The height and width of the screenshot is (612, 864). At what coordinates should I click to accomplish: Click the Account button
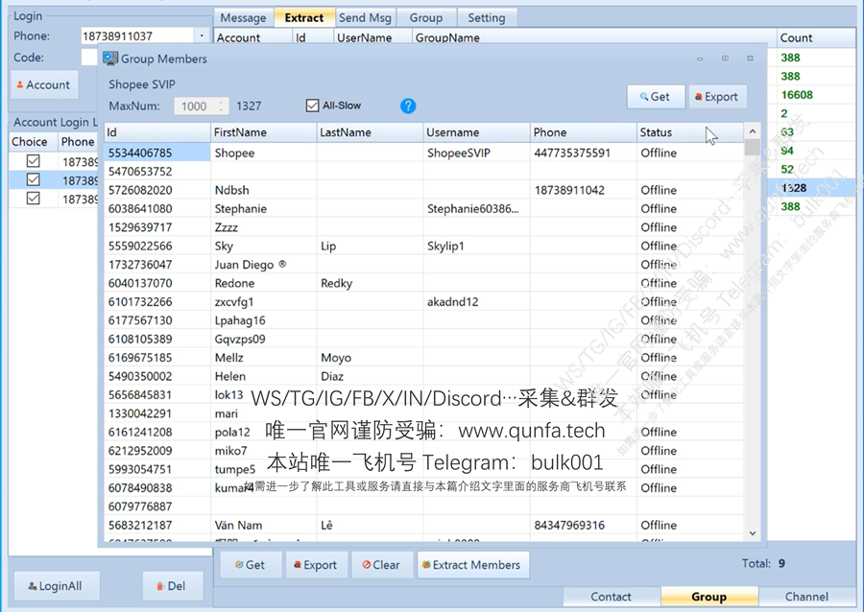click(x=44, y=84)
